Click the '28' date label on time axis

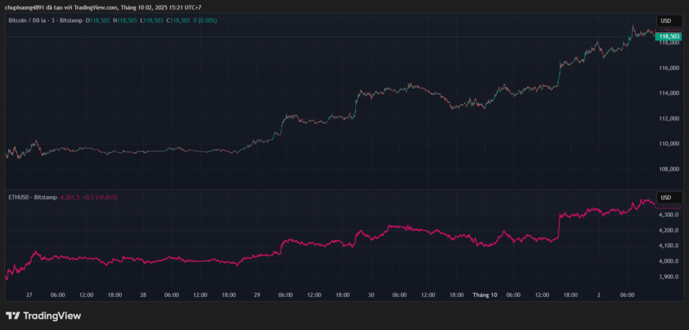(x=143, y=294)
